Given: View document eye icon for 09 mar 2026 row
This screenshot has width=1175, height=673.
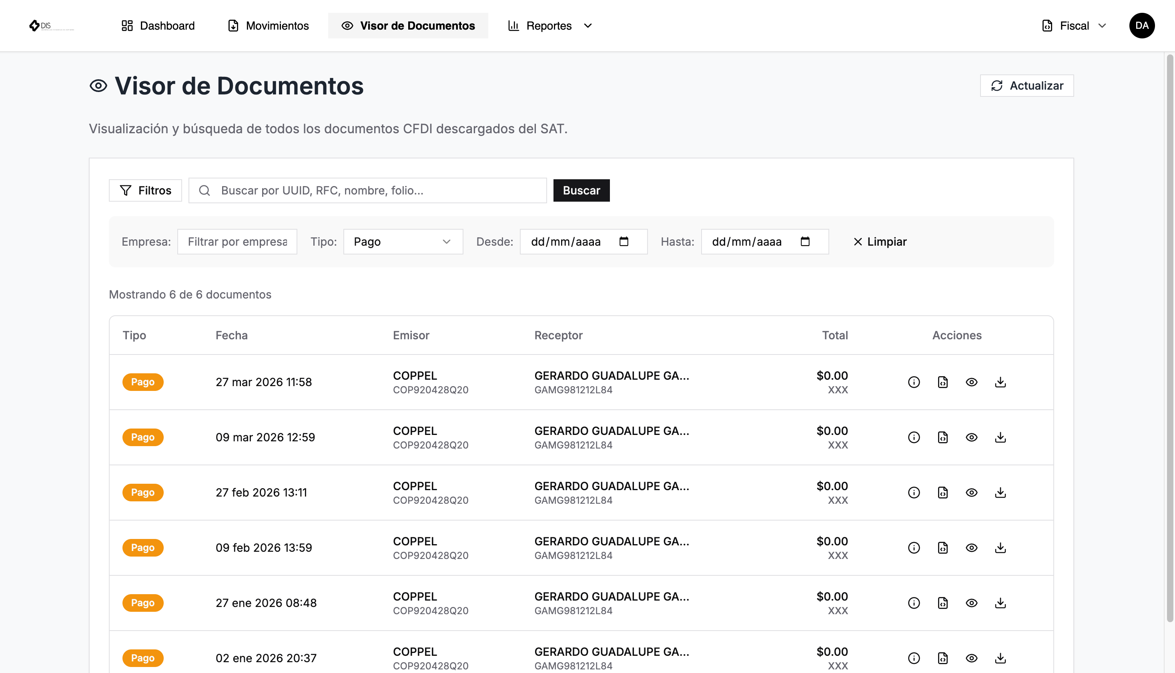Looking at the screenshot, I should (971, 437).
